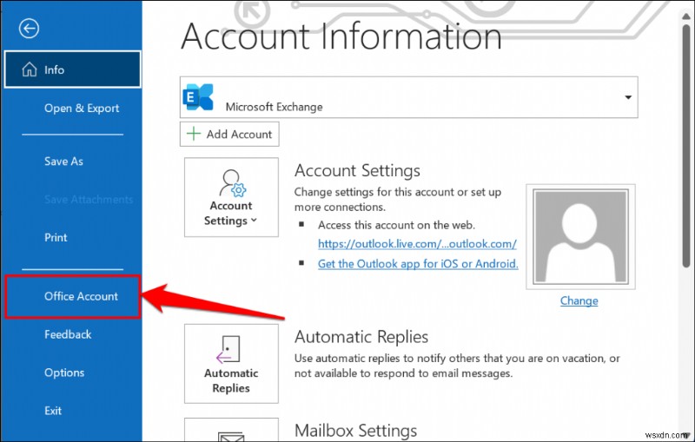Click the Account Settings section heading
695x442 pixels.
(357, 170)
